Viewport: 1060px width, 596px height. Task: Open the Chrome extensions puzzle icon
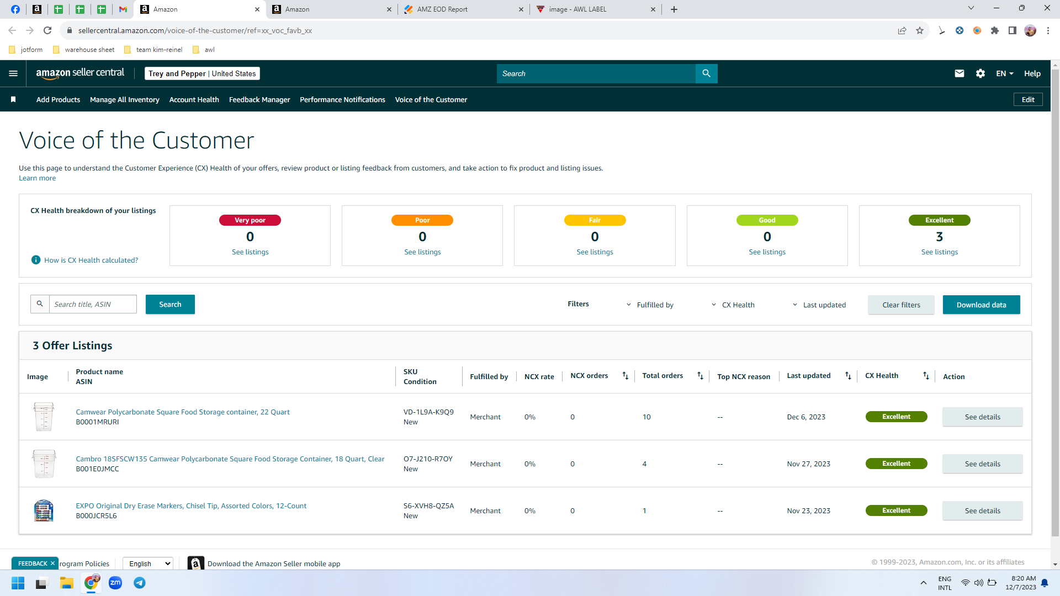[995, 30]
